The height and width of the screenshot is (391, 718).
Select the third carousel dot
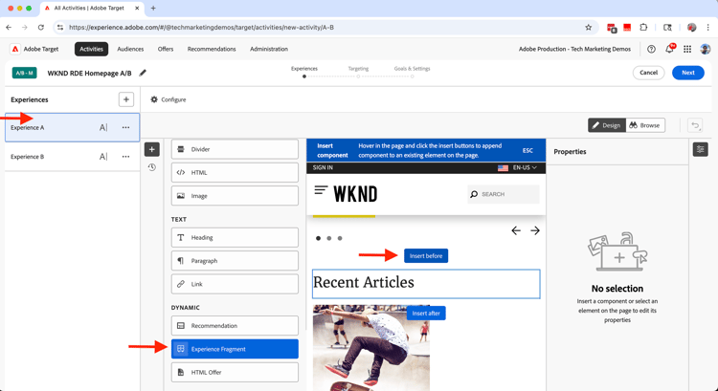pyautogui.click(x=340, y=238)
